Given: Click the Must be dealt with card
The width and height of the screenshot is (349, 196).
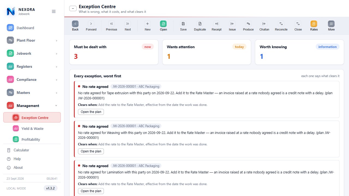Looking at the screenshot, I should click(x=114, y=52).
